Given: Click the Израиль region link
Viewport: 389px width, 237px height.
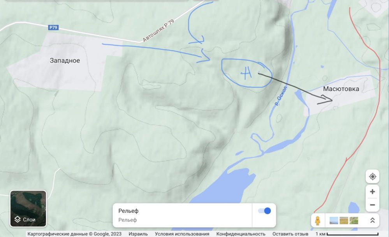Looking at the screenshot, I should click(x=138, y=234).
